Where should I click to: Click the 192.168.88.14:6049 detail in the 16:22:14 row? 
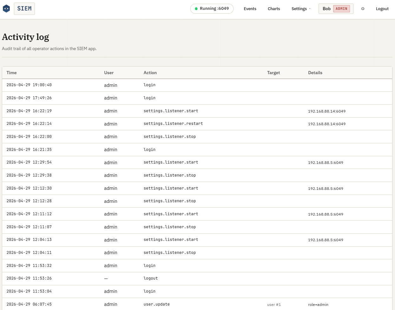[327, 124]
